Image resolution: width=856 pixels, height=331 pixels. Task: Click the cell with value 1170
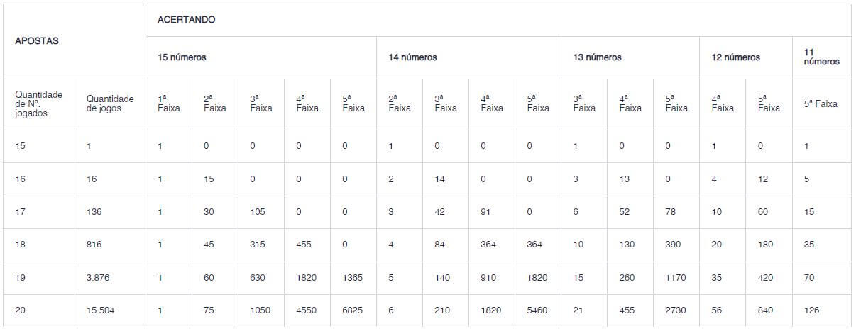click(x=676, y=277)
